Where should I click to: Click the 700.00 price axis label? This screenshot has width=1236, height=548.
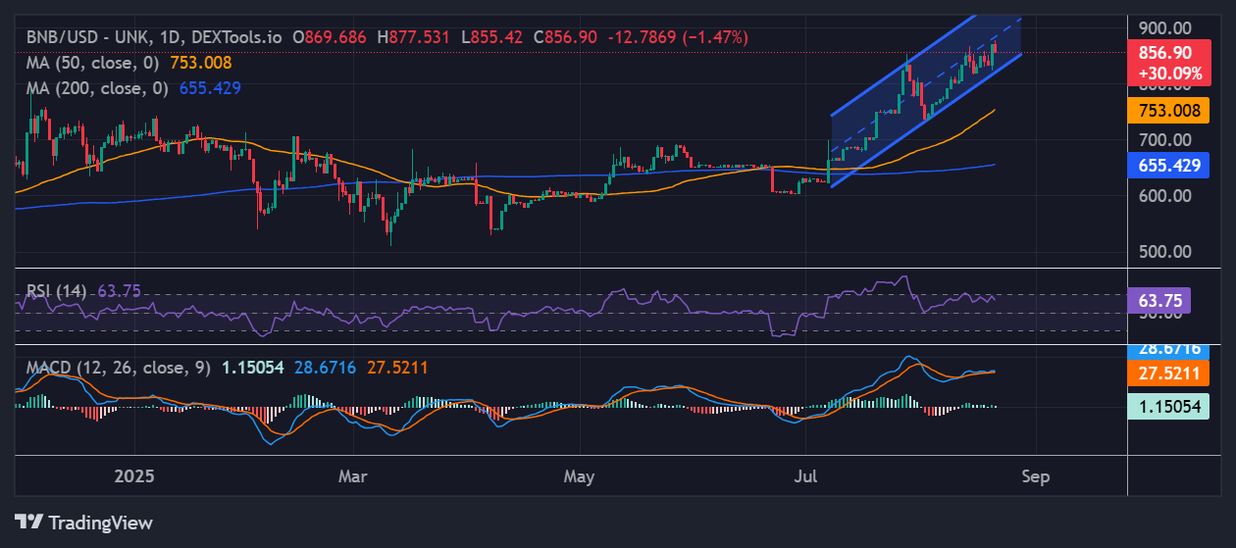[x=1164, y=140]
